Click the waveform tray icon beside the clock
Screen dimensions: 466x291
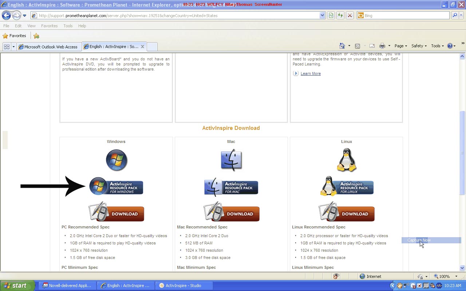coord(439,286)
